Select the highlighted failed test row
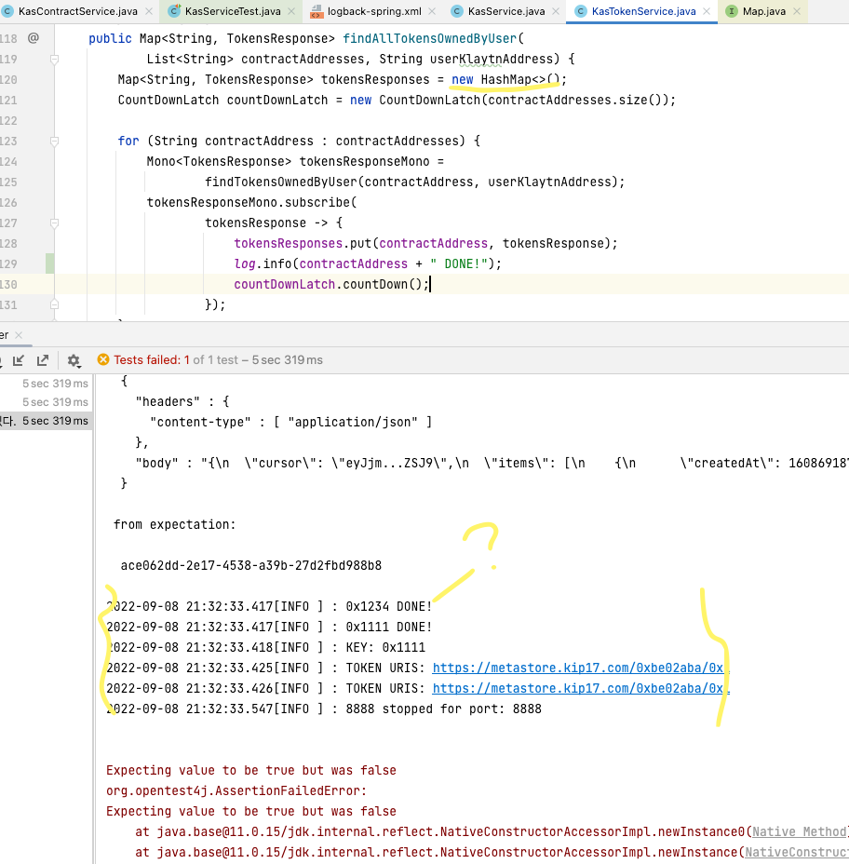Image resolution: width=849 pixels, height=864 pixels. (45, 421)
